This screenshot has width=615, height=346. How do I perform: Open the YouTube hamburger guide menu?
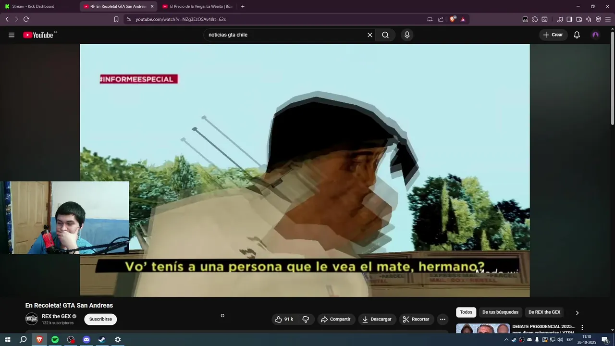pyautogui.click(x=12, y=35)
